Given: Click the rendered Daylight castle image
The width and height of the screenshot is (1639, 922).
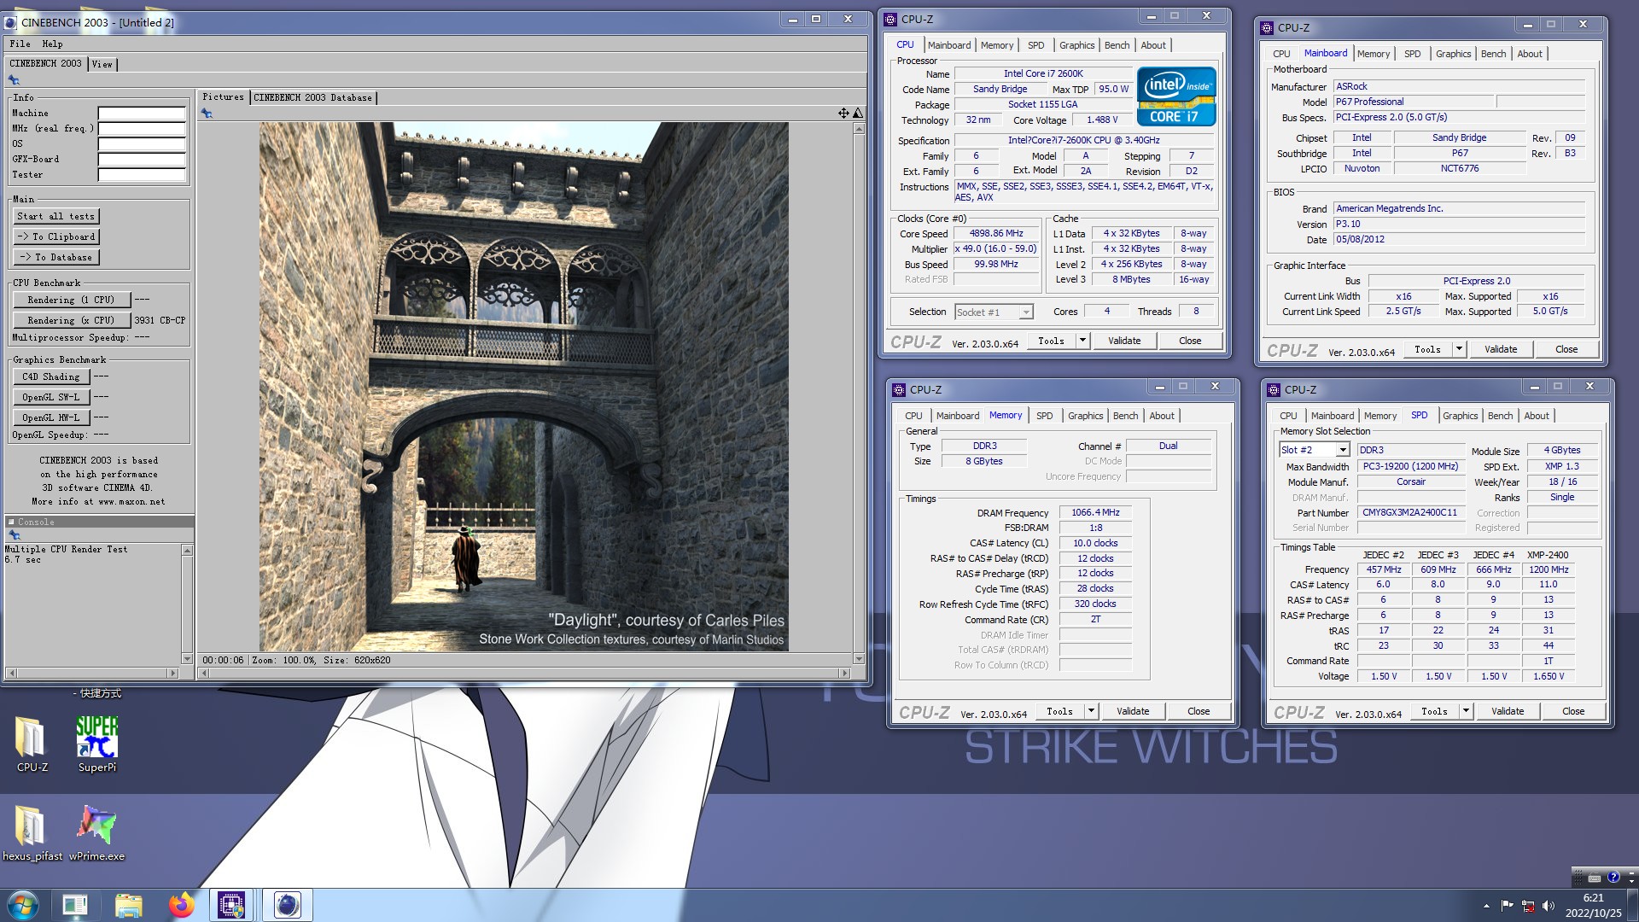Looking at the screenshot, I should pos(523,387).
